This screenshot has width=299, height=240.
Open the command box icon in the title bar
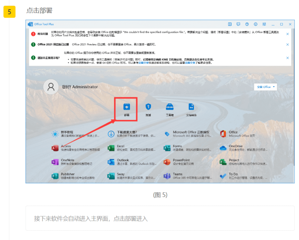coord(230,24)
